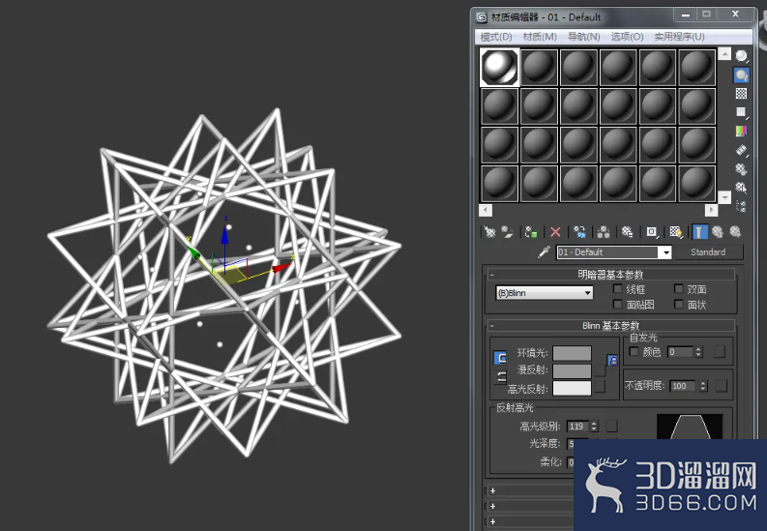Click sample slots scroll right arrow
This screenshot has width=767, height=531.
click(x=711, y=210)
